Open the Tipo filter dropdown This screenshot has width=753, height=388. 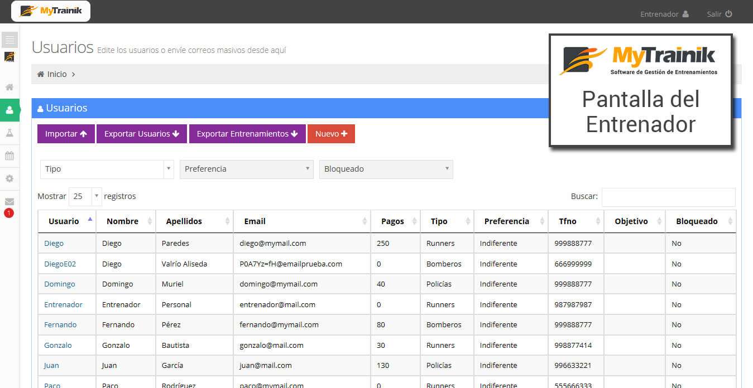click(x=107, y=169)
